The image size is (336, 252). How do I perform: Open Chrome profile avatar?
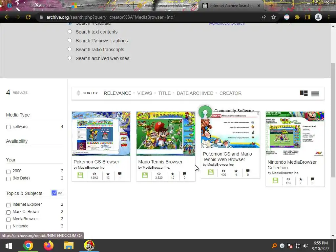318,17
